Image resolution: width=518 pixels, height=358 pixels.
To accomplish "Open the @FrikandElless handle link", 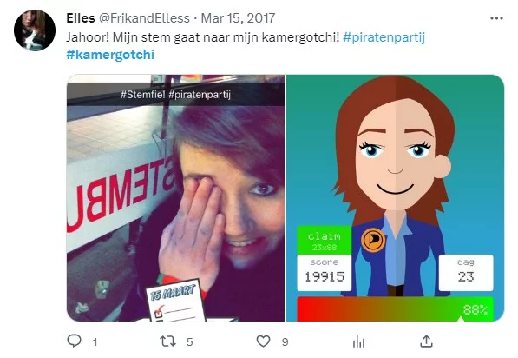I will [x=144, y=18].
